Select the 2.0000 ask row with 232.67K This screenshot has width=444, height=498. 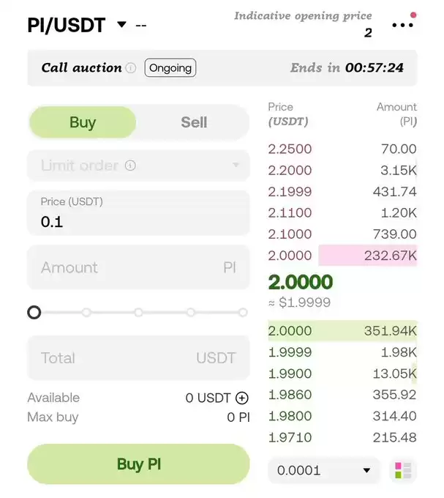342,256
